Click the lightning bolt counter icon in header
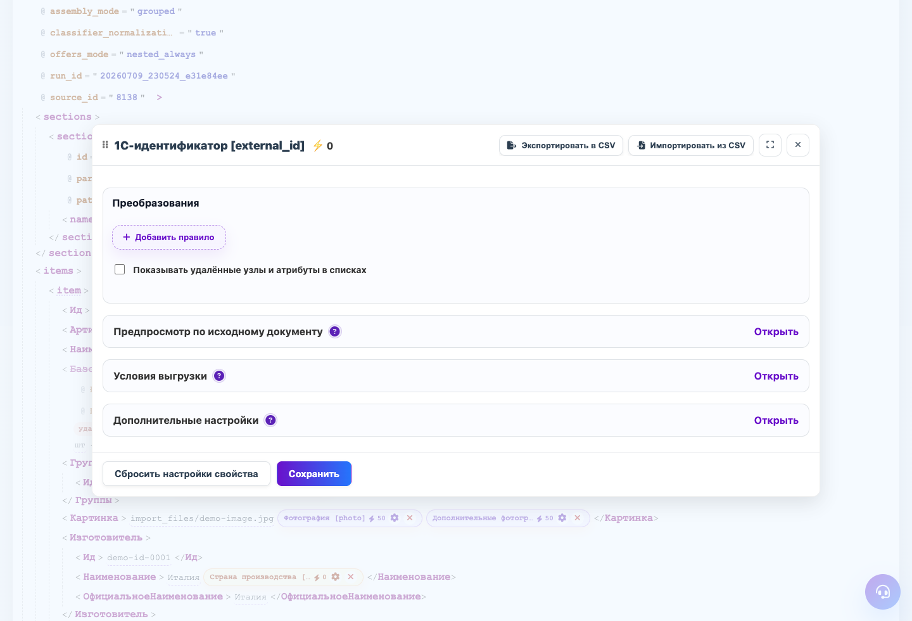 point(318,146)
